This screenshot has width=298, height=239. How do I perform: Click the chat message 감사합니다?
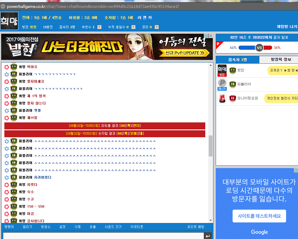pyautogui.click(x=35, y=221)
